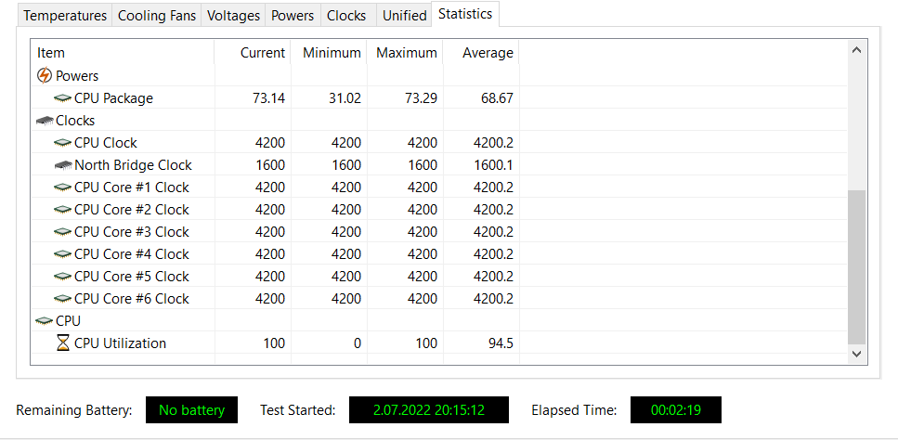The height and width of the screenshot is (440, 898).
Task: Click the CPU Core #6 Clock icon
Action: (62, 299)
